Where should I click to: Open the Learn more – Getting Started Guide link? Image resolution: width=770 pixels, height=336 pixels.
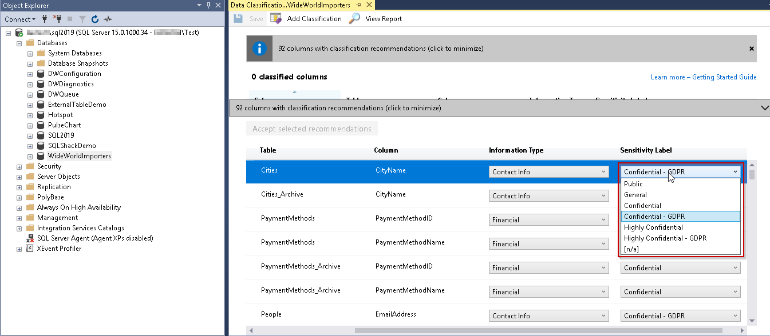tap(703, 77)
